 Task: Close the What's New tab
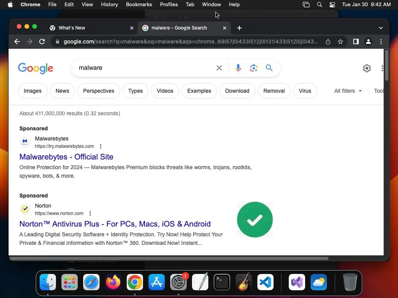point(132,28)
